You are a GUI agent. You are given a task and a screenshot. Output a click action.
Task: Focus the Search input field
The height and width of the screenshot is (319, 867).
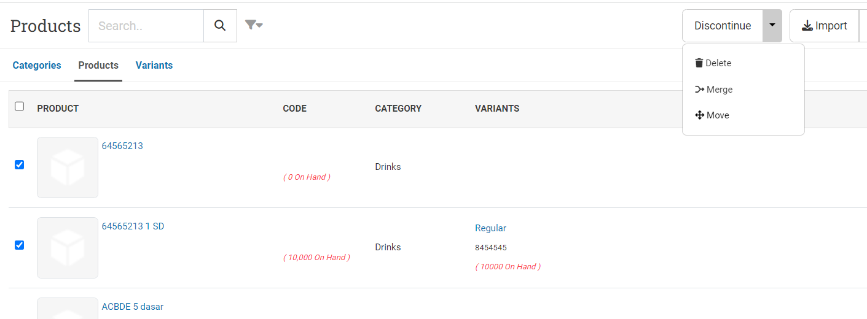tap(146, 26)
